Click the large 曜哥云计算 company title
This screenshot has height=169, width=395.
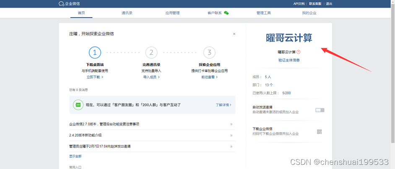pyautogui.click(x=289, y=38)
